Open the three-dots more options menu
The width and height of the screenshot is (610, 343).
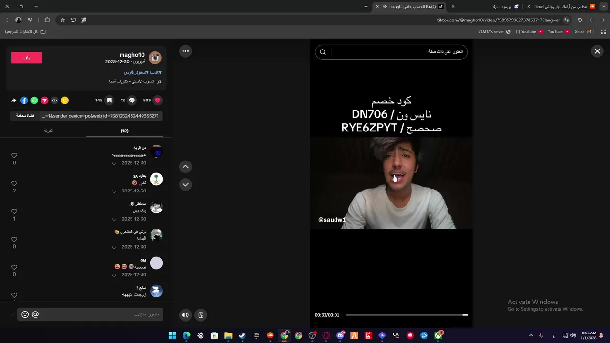point(185,51)
